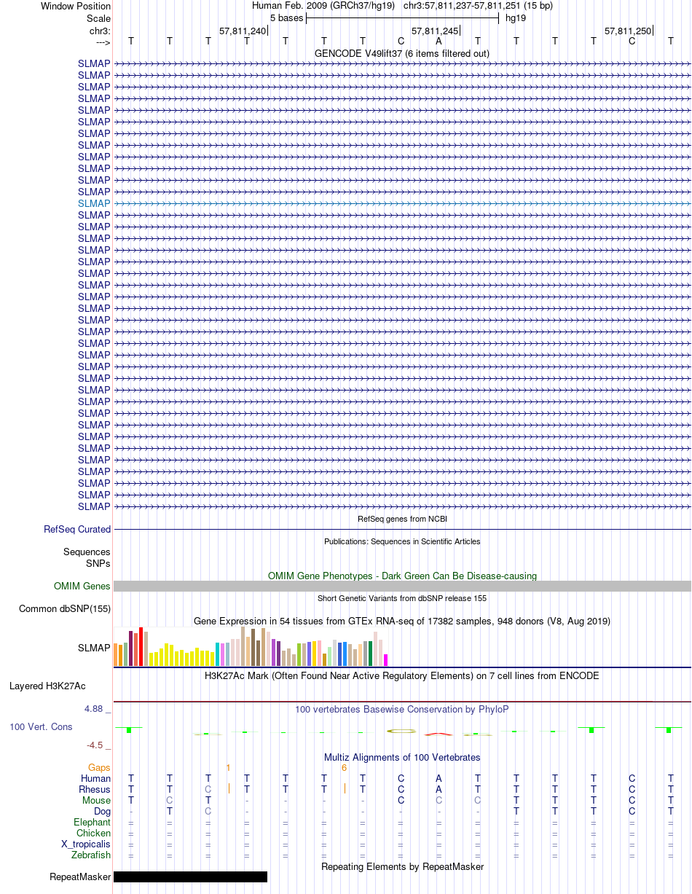Click the Human species row label
692x894 pixels.
pyautogui.click(x=95, y=779)
